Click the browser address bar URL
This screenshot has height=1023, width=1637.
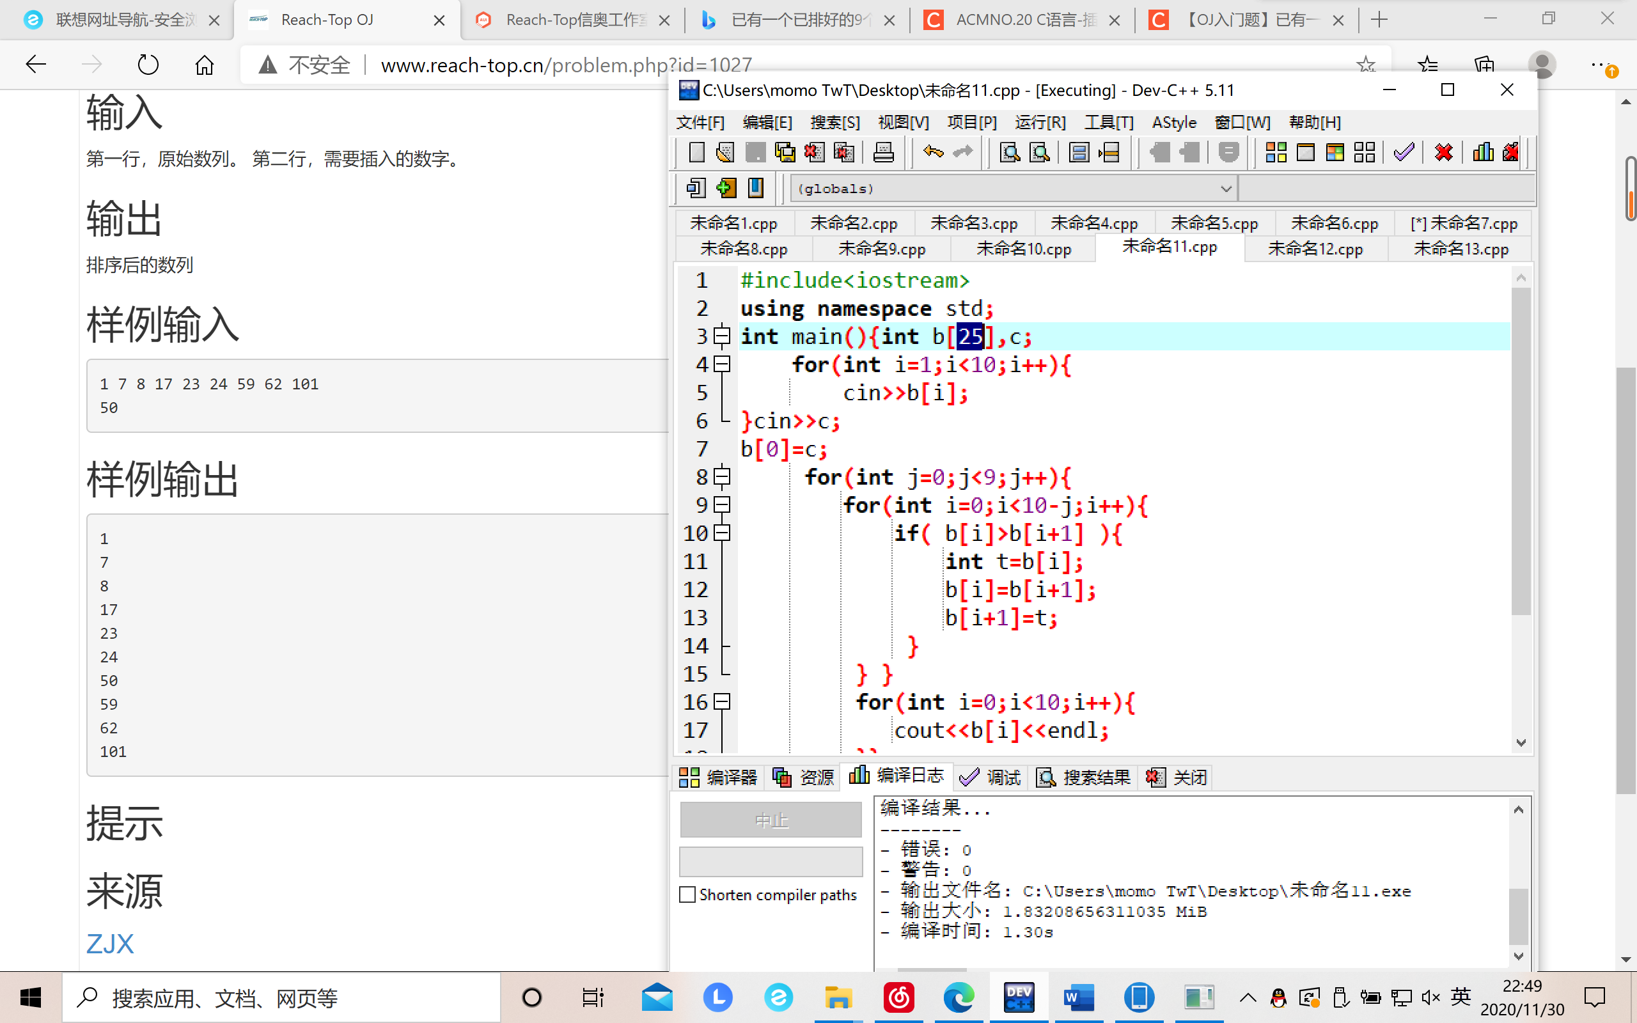(x=567, y=65)
